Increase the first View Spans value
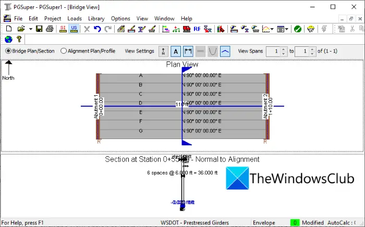Screen dimensions: 365x227 pos(283,49)
